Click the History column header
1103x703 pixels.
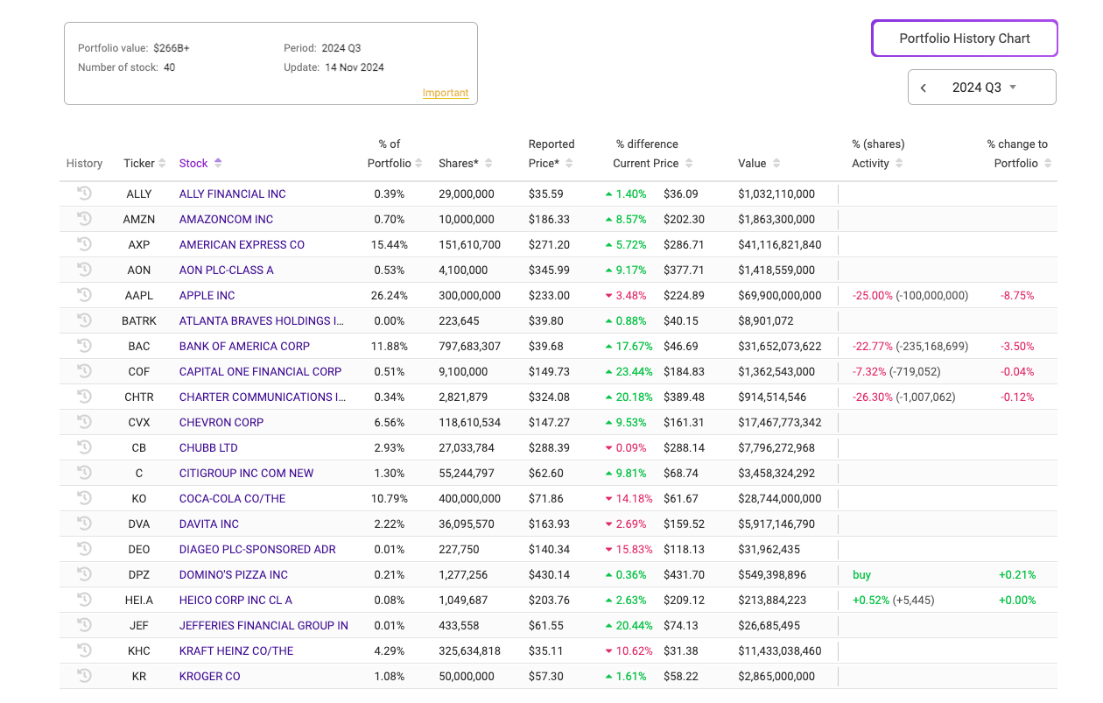click(x=85, y=163)
